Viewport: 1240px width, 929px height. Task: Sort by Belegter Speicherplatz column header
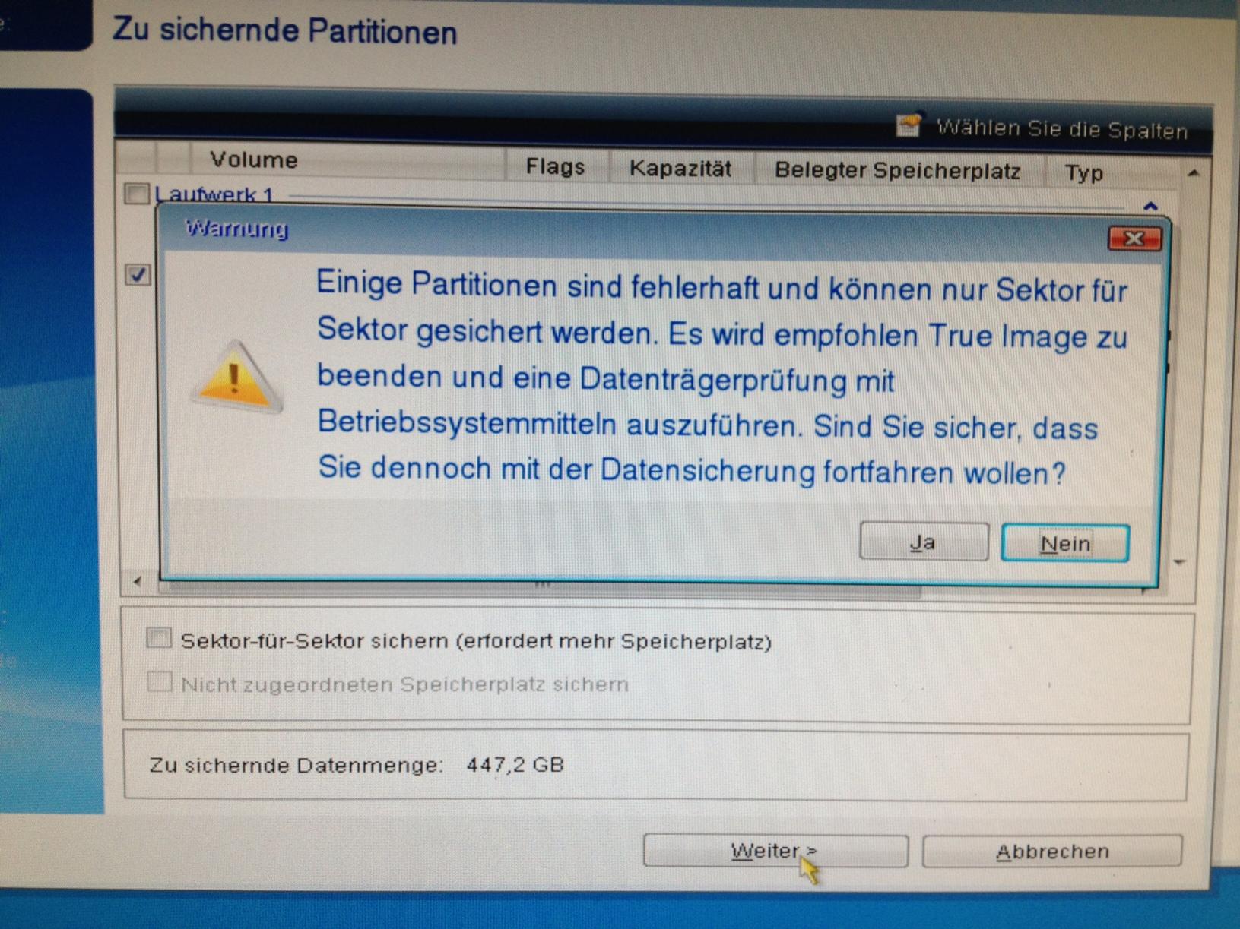898,170
